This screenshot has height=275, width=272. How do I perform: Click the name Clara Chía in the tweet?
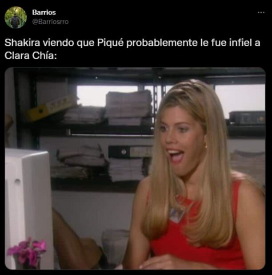pos(31,55)
